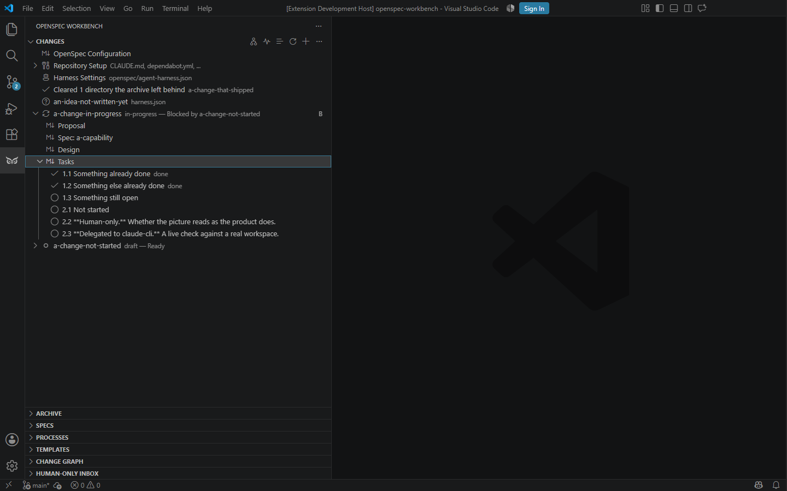Expand the a-change-not-started node

click(x=36, y=245)
